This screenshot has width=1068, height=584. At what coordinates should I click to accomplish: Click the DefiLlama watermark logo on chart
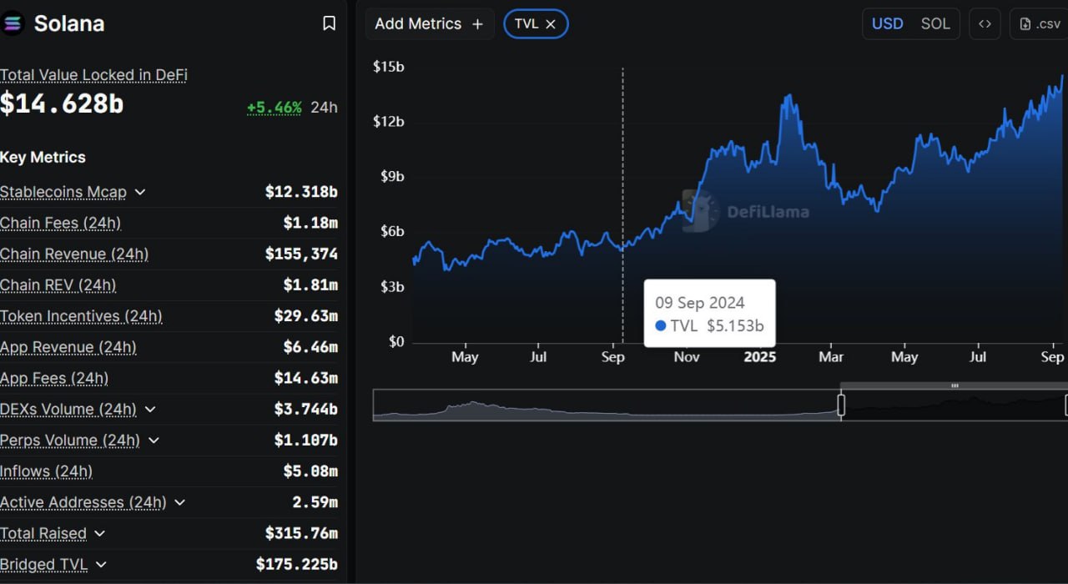click(x=745, y=211)
